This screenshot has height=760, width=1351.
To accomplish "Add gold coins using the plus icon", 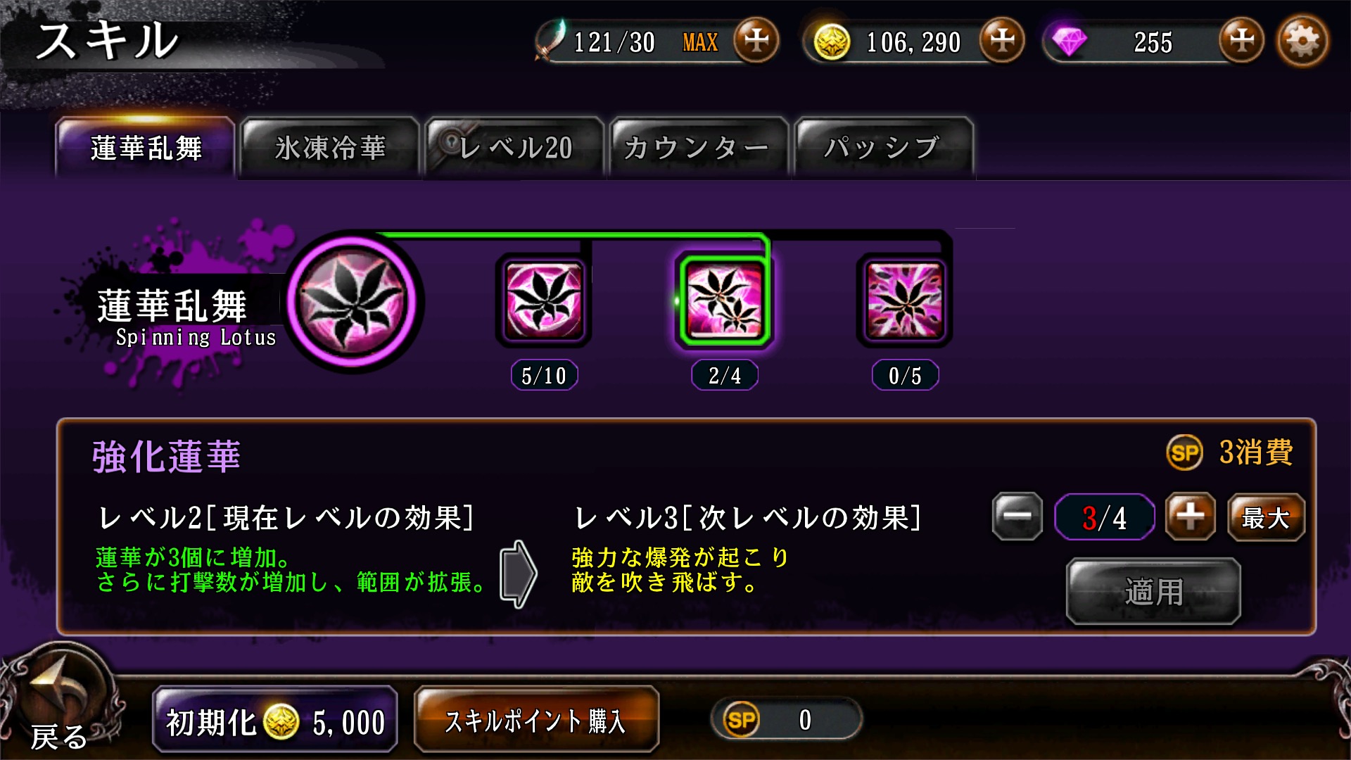I will pyautogui.click(x=1002, y=40).
